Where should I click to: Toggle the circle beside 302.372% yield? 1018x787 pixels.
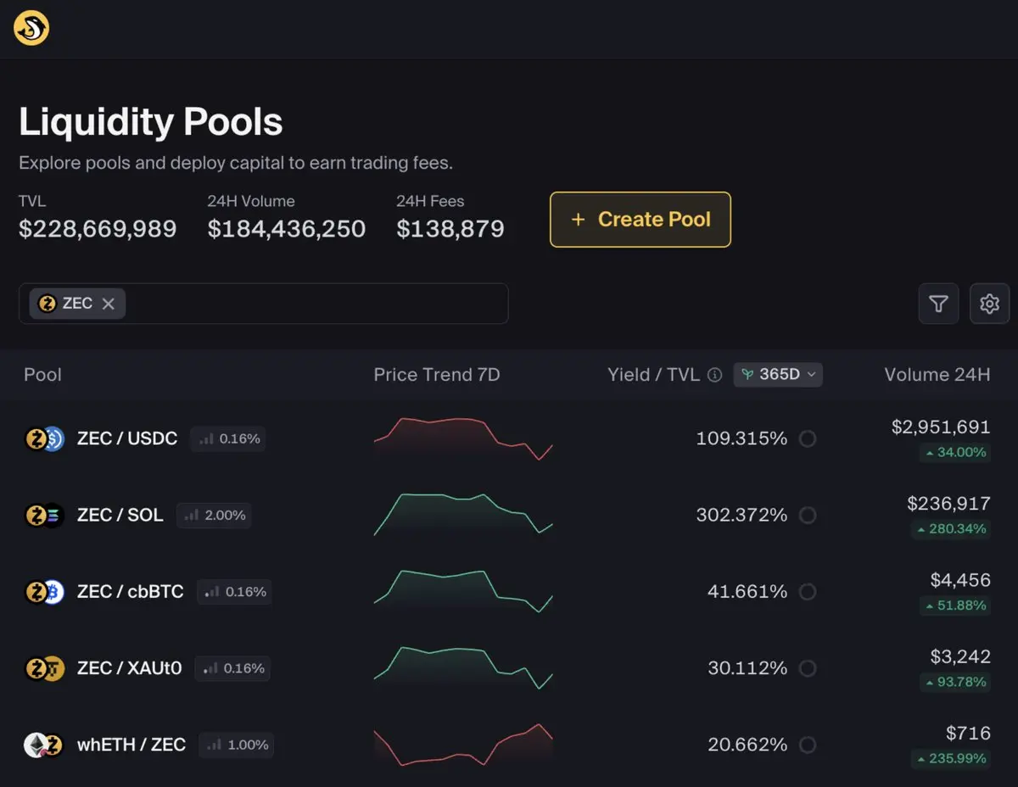click(808, 515)
